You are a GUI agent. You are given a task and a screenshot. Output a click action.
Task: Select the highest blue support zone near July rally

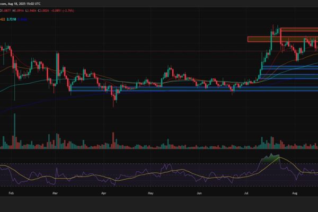290,68
